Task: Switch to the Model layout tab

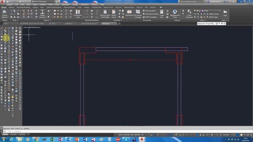Action: pyautogui.click(x=5, y=134)
